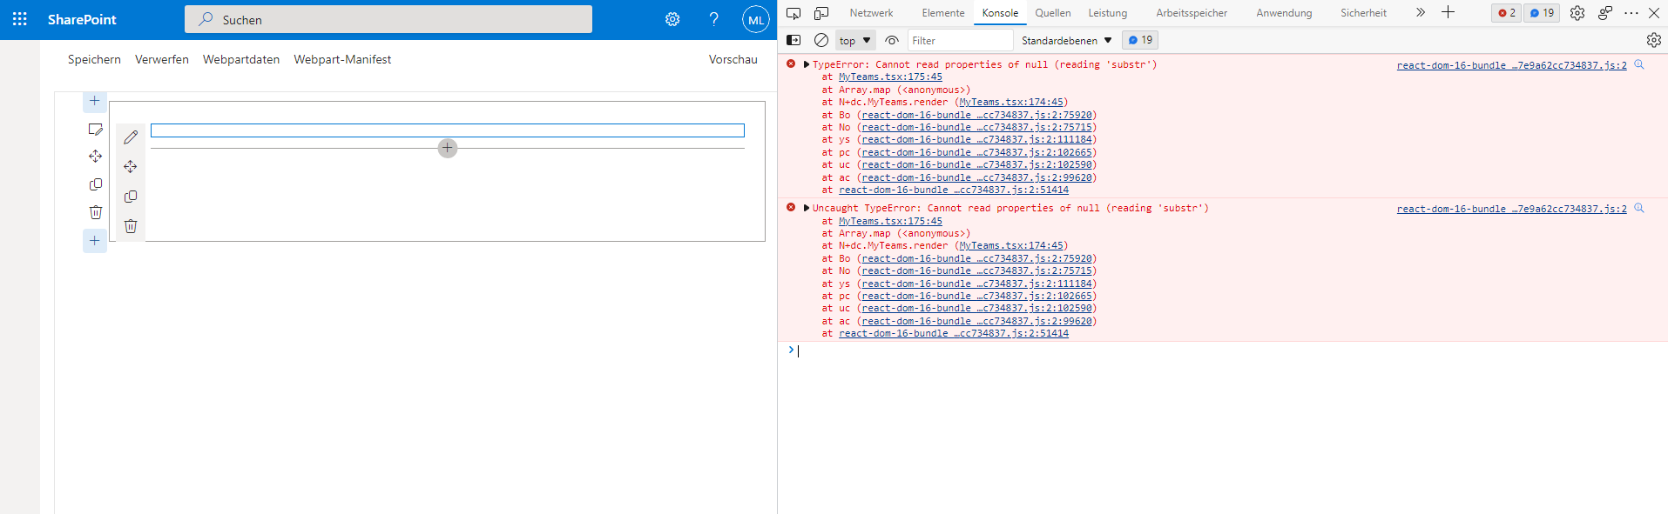Click the console Filter input

[x=961, y=40]
